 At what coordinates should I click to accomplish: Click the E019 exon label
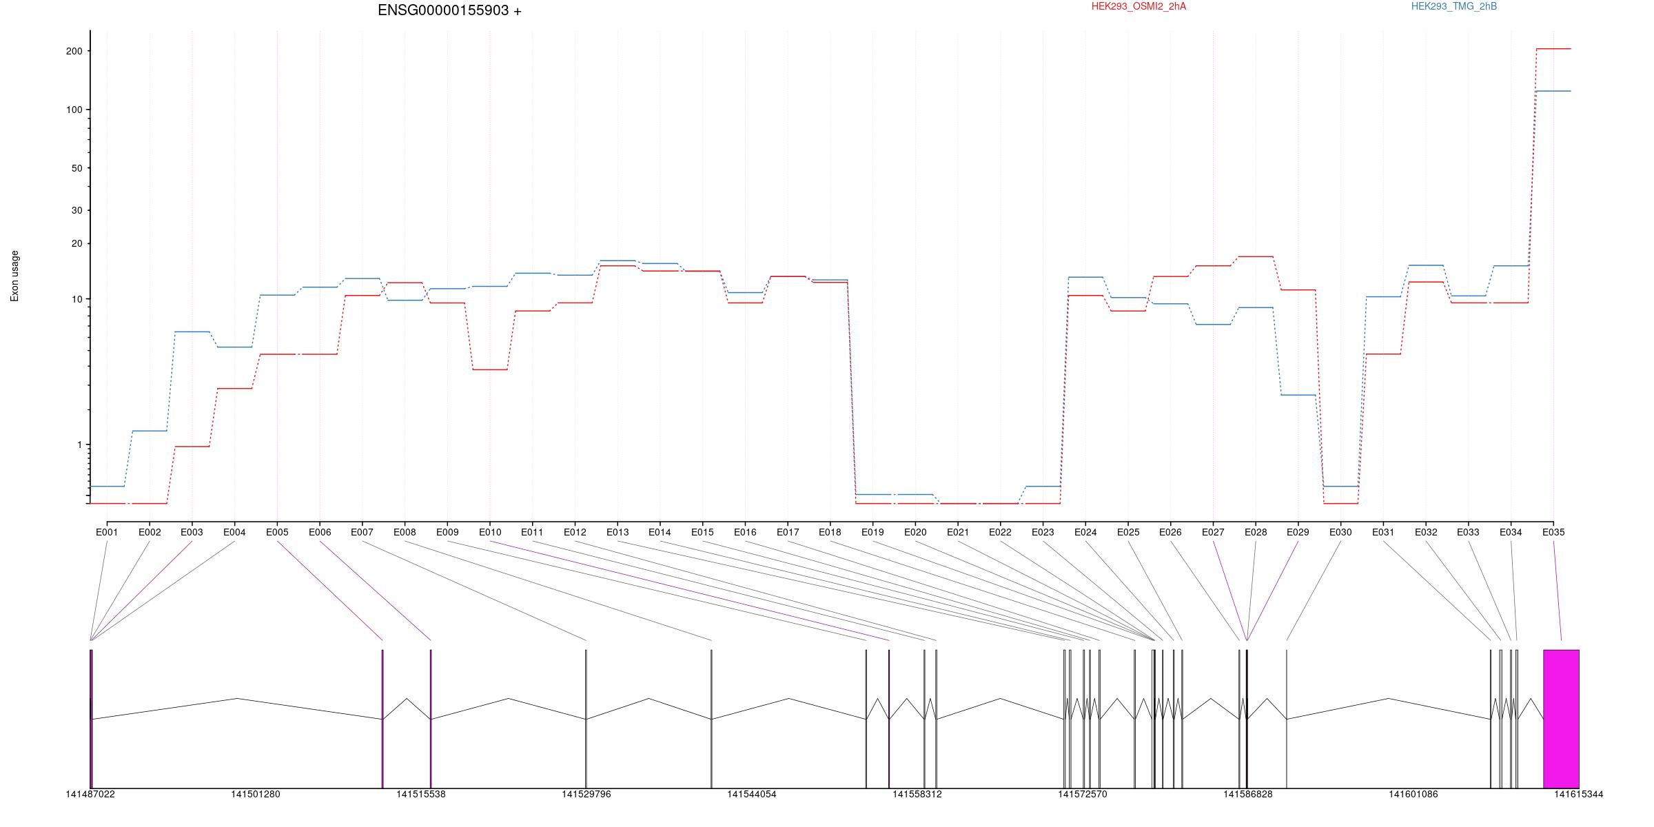872,532
